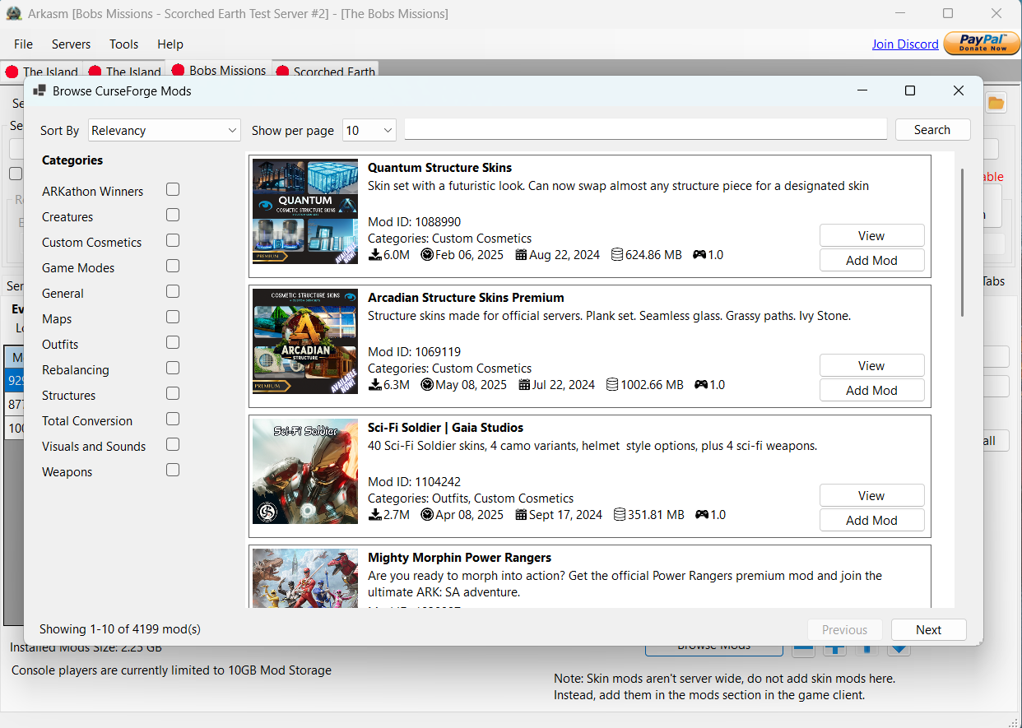Open the Tools menu
This screenshot has height=728, width=1022.
(x=124, y=44)
